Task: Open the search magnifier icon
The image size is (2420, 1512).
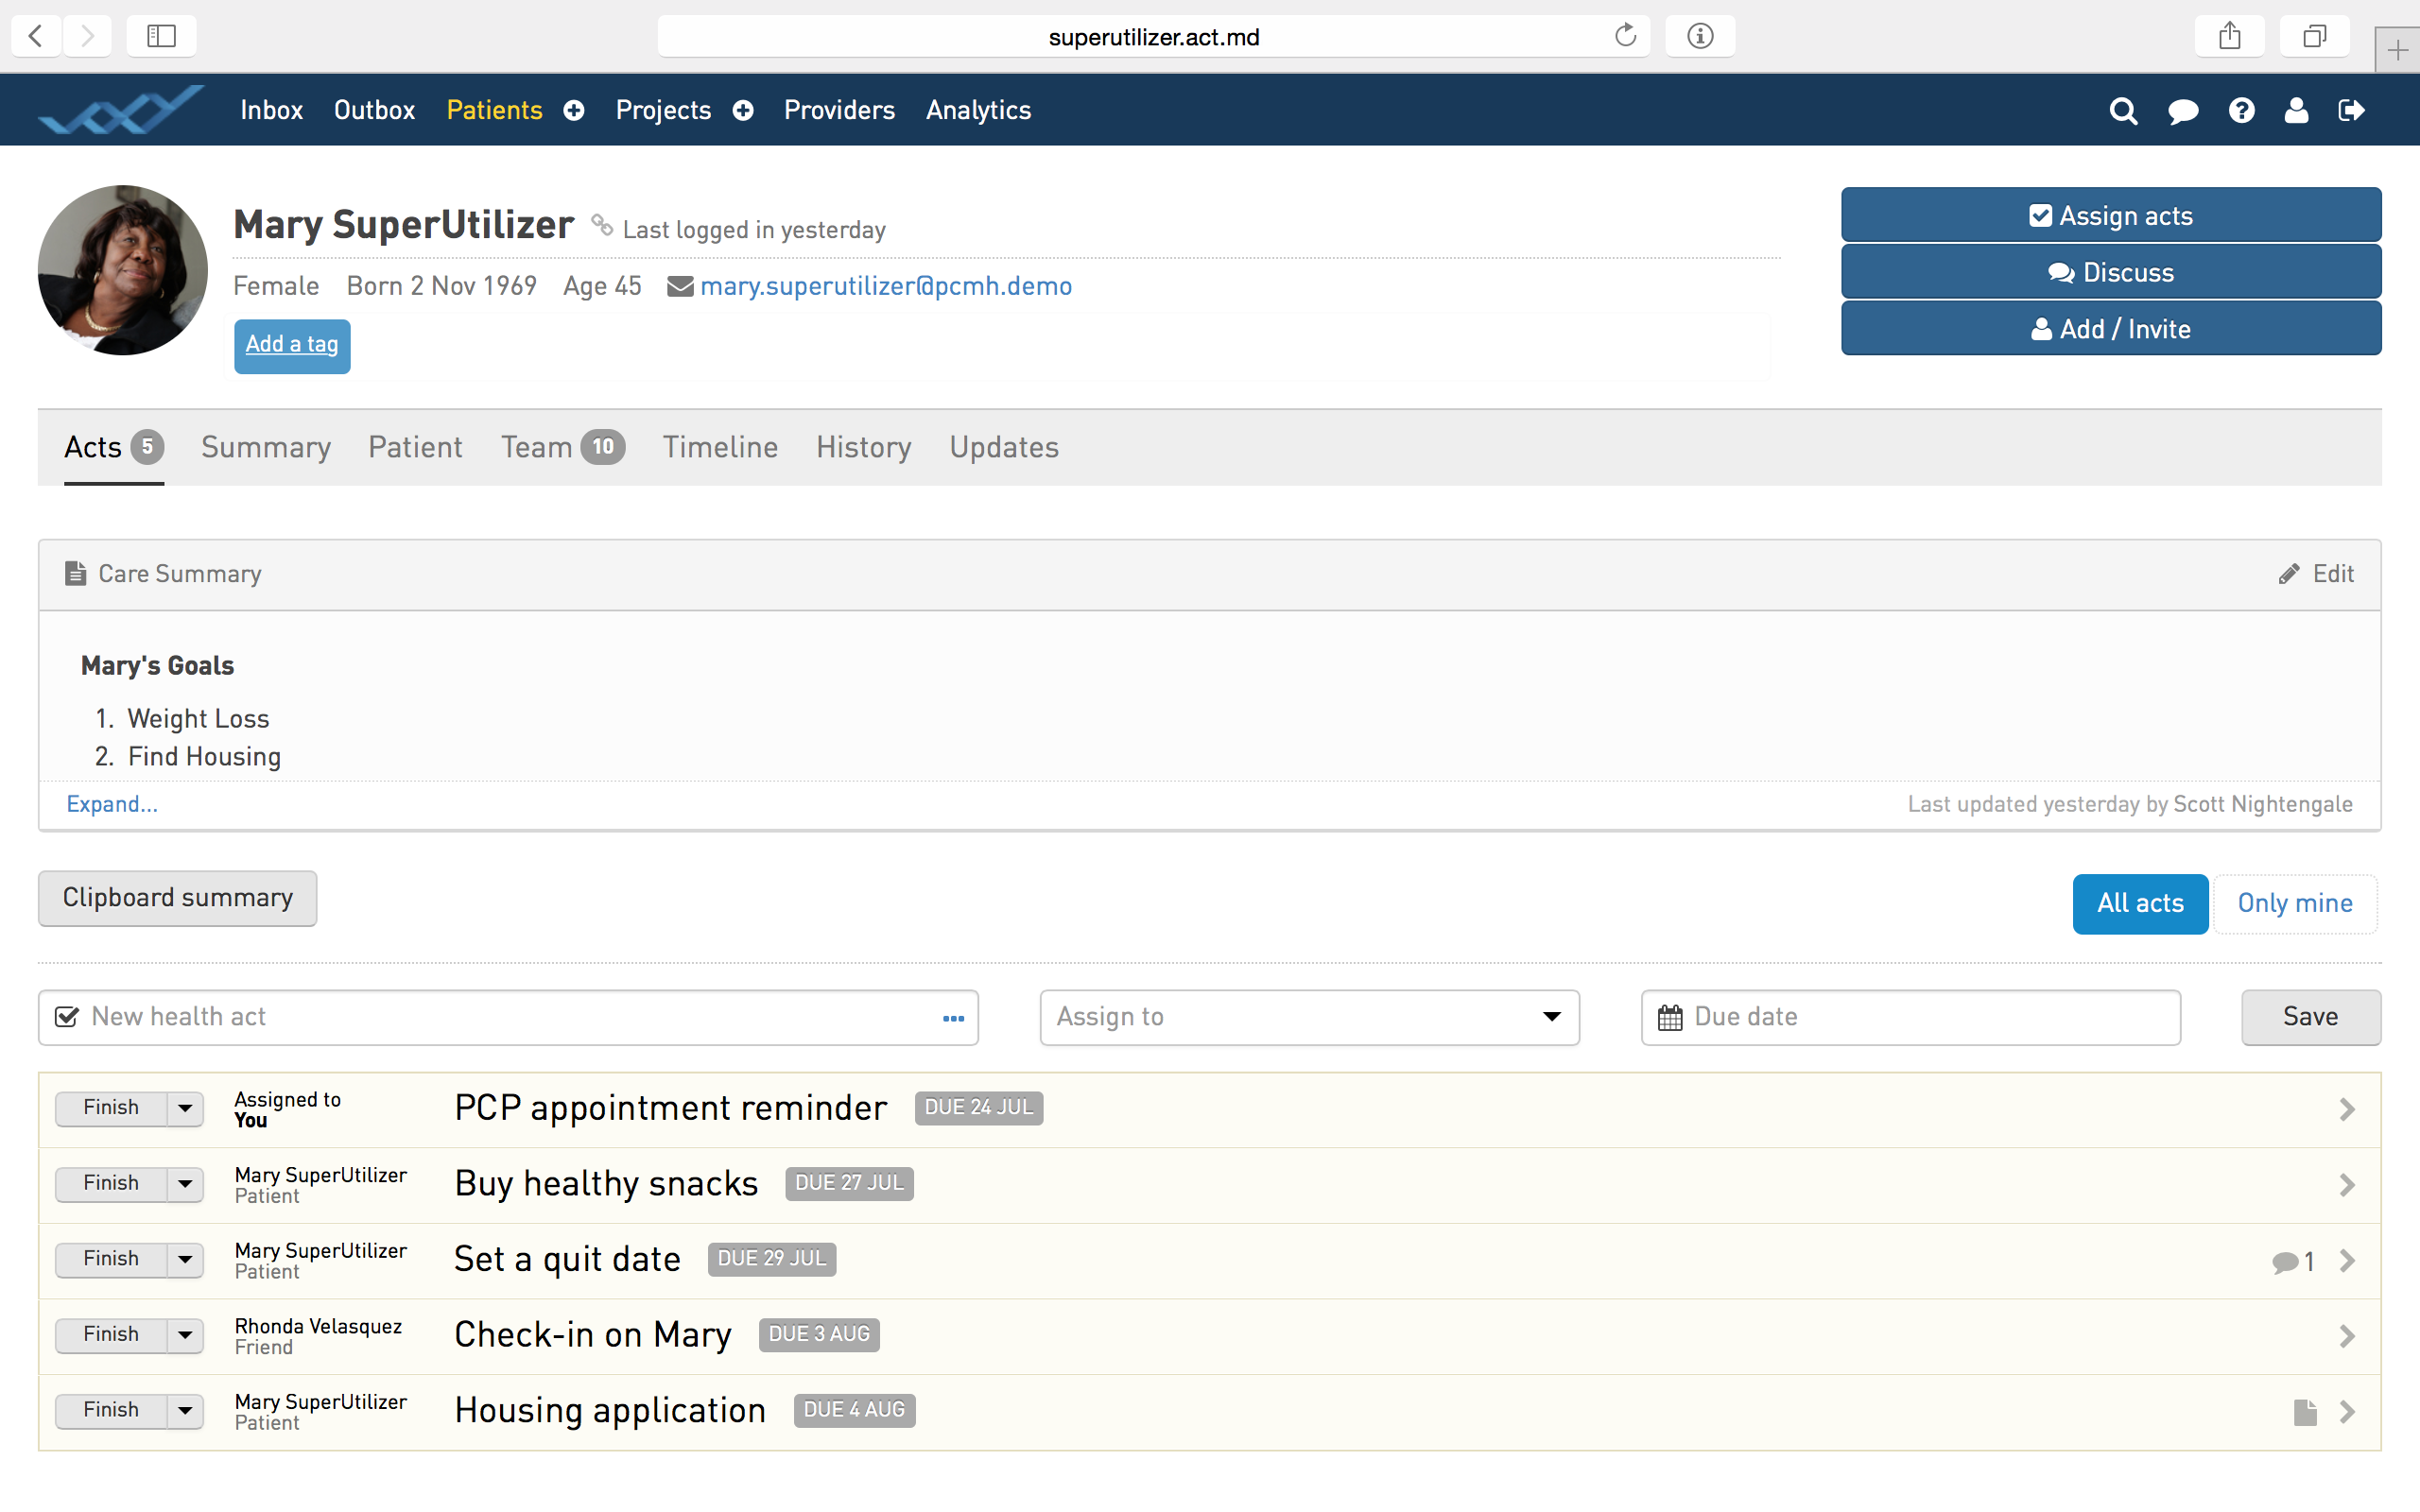Action: coord(2123,111)
